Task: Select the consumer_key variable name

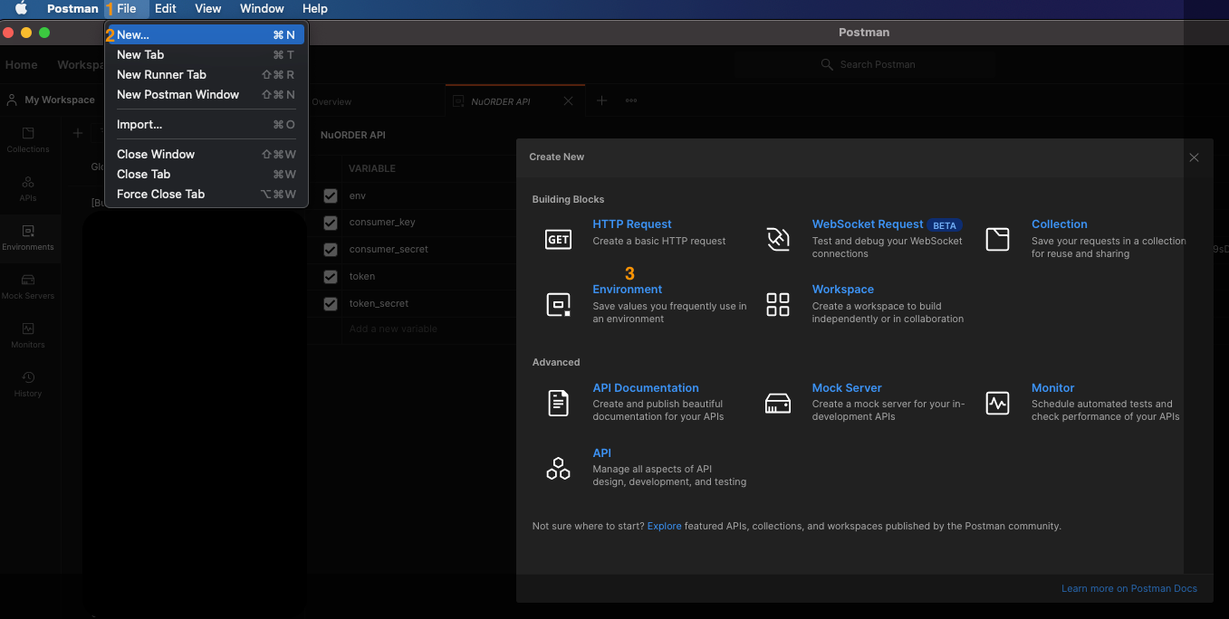Action: pos(382,223)
